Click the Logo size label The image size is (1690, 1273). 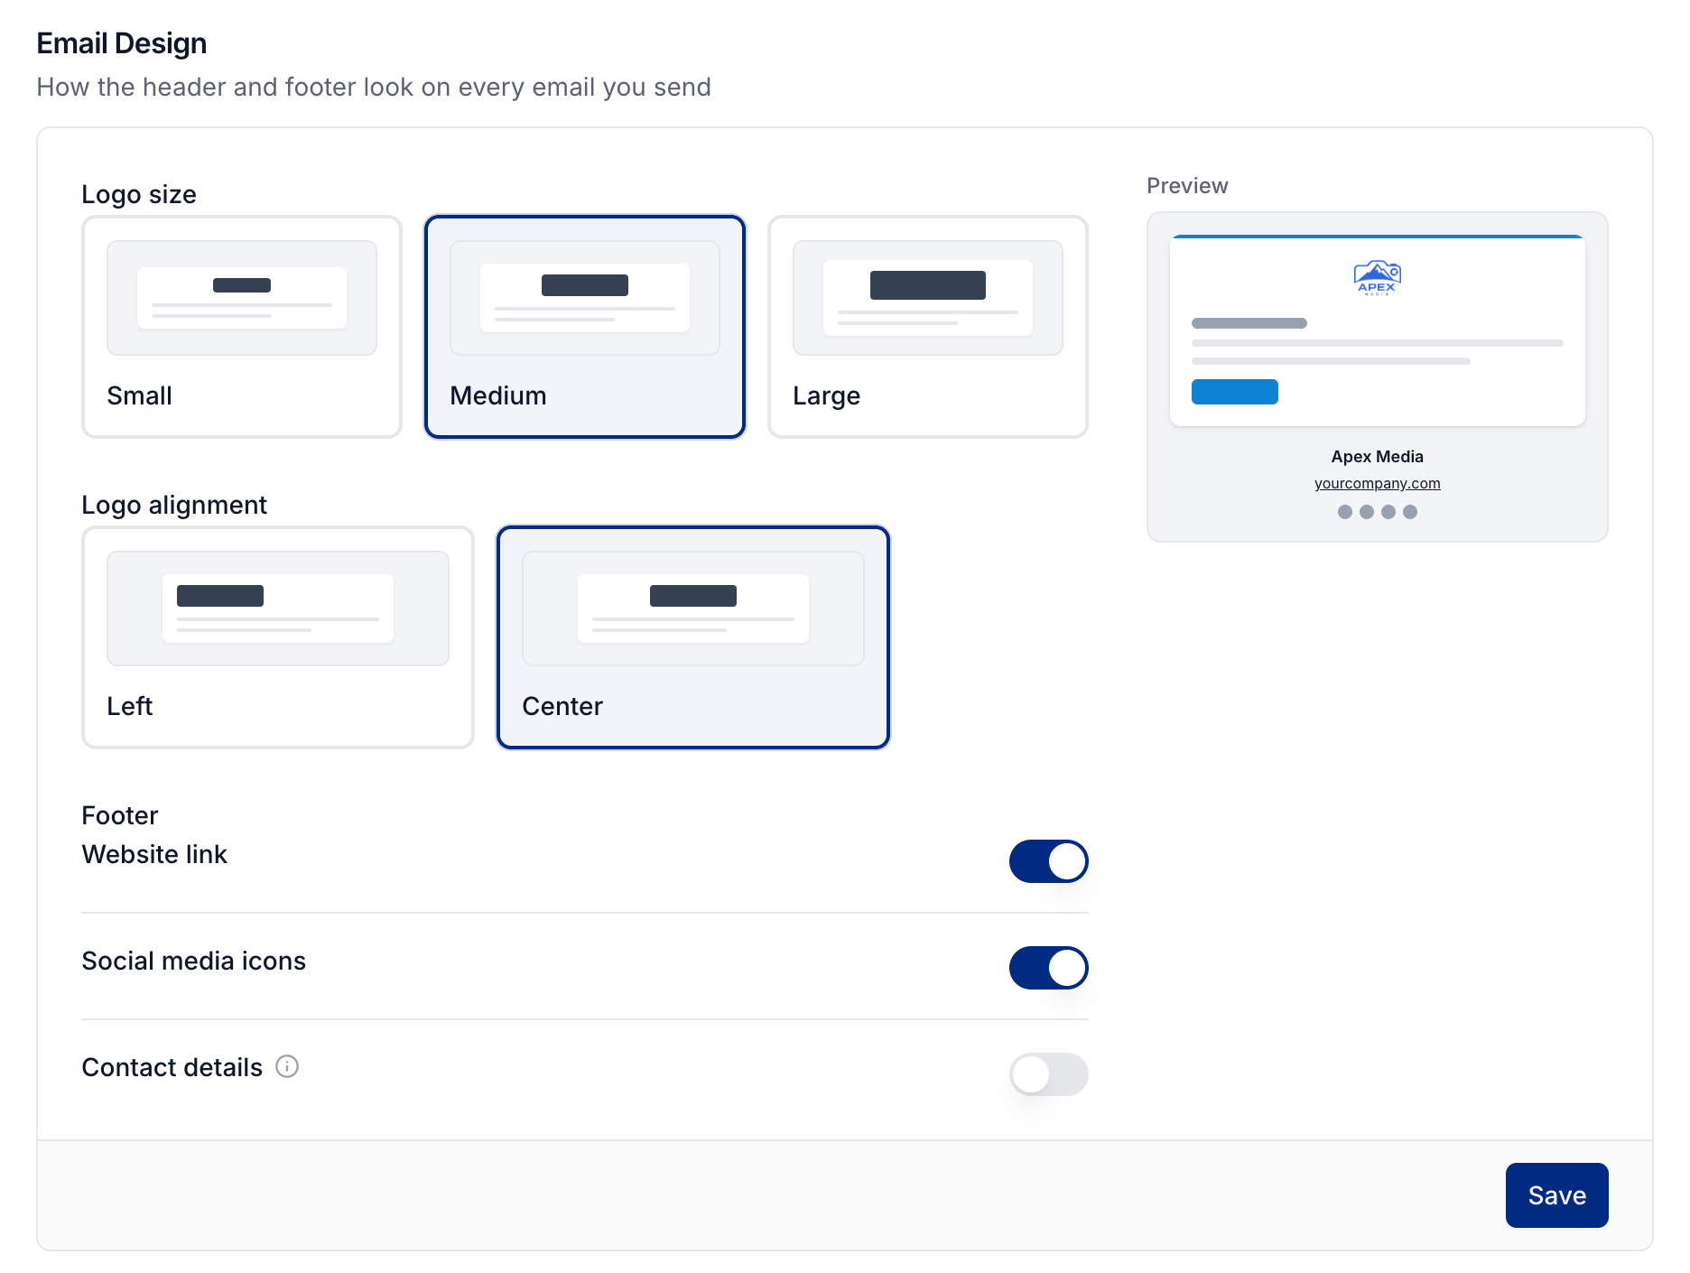point(139,194)
